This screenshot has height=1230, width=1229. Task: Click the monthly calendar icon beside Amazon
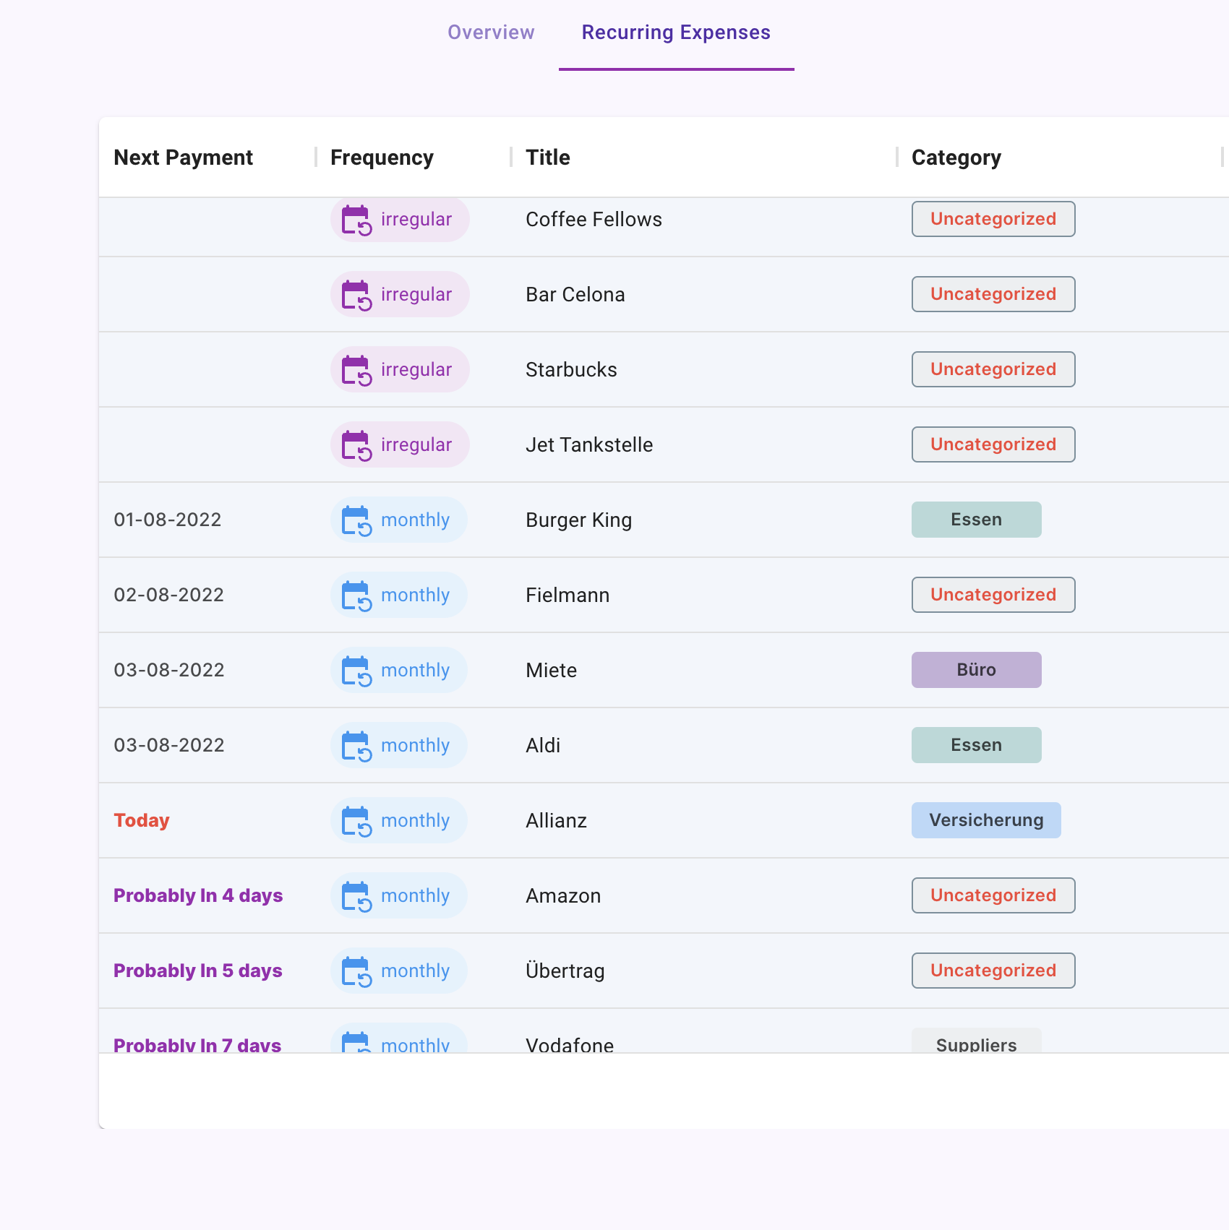[x=356, y=896]
